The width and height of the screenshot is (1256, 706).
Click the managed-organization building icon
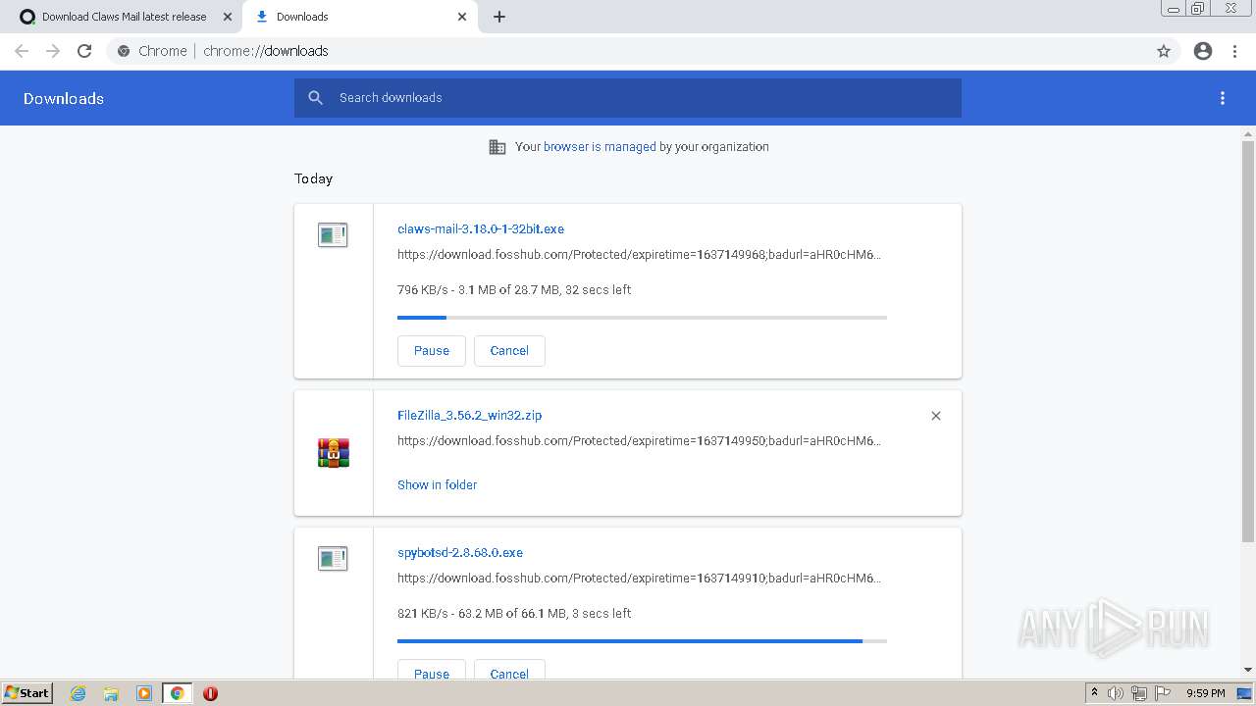click(497, 147)
